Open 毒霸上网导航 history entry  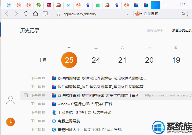69,121
